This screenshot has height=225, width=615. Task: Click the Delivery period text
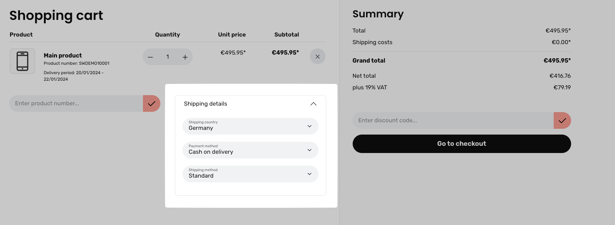[x=73, y=76]
